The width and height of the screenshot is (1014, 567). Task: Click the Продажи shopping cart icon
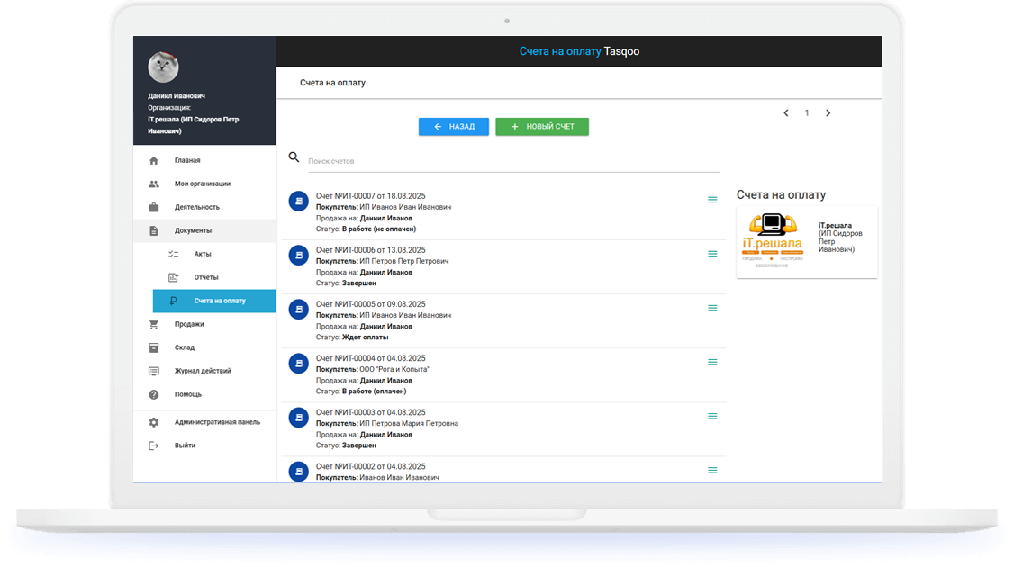pos(153,324)
